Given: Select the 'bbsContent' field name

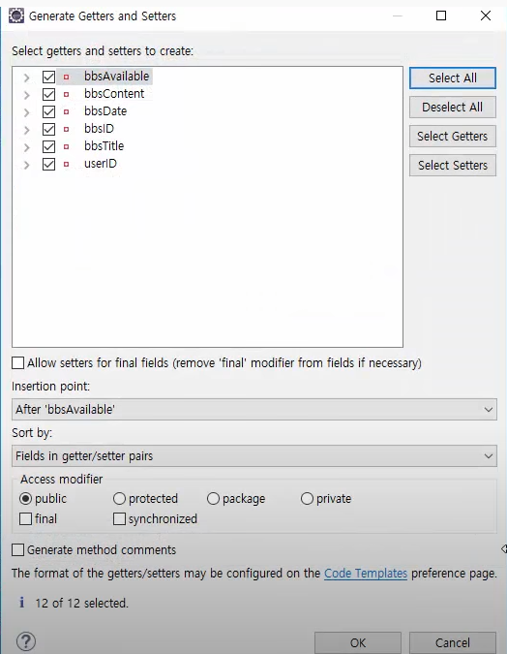Looking at the screenshot, I should pos(114,94).
